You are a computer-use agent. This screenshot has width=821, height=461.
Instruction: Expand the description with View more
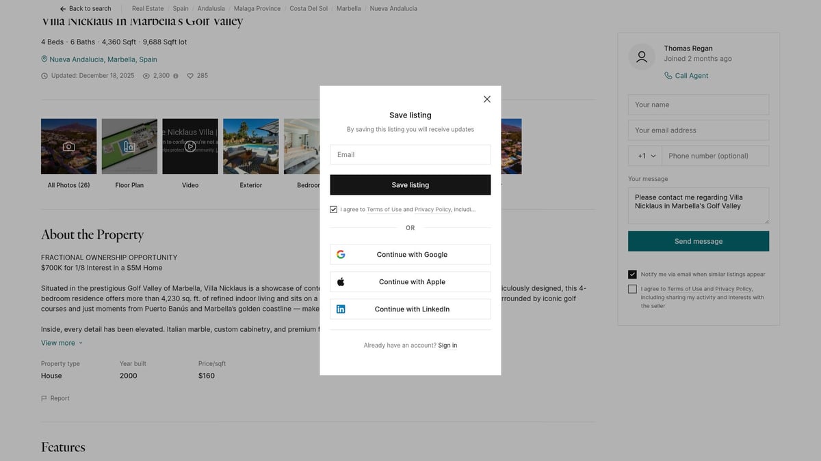[x=62, y=343]
